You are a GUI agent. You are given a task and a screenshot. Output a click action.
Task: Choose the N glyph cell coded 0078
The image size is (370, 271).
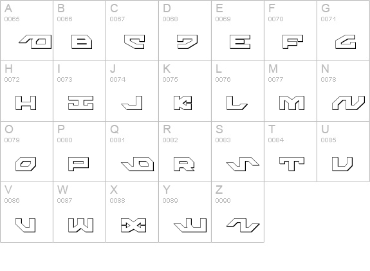[x=344, y=91]
